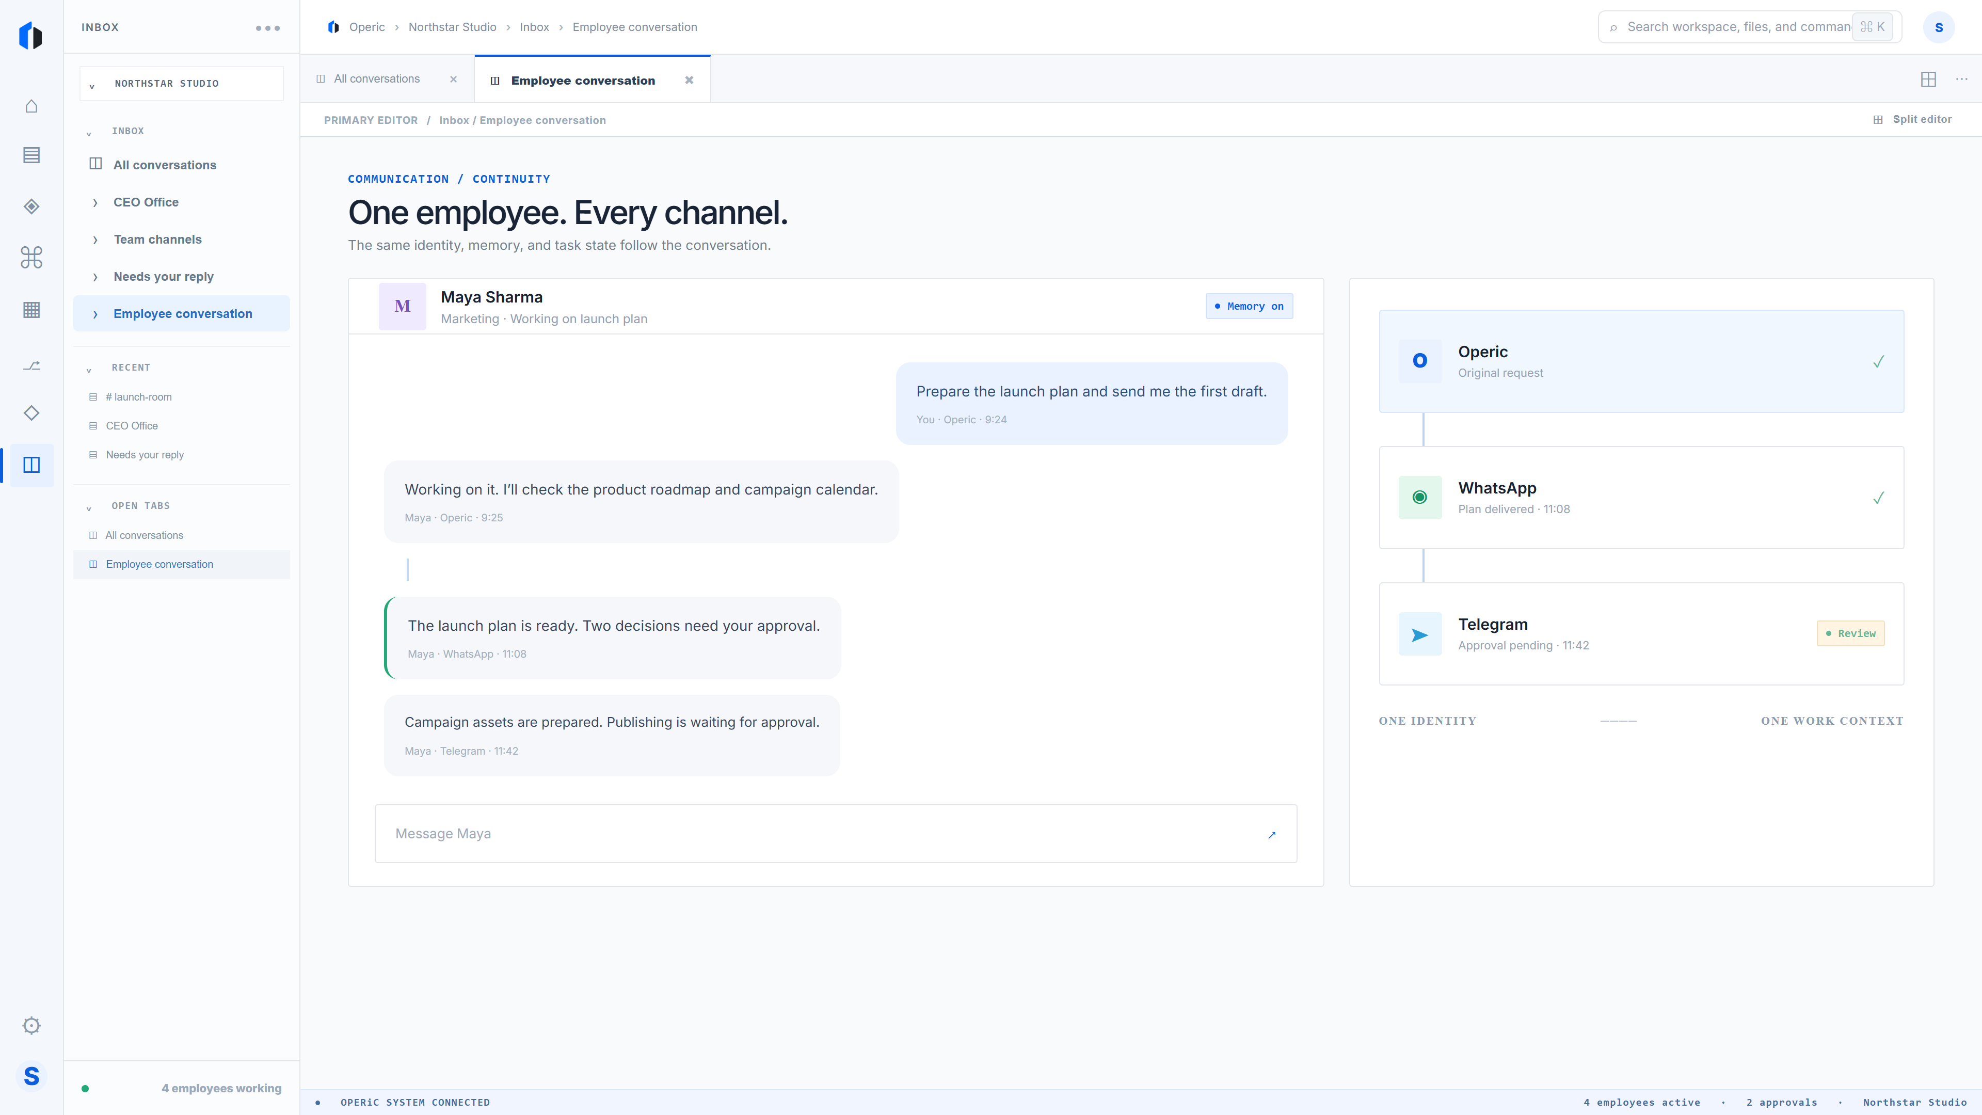Open settings gear in sidebar
This screenshot has width=1982, height=1115.
(31, 1025)
